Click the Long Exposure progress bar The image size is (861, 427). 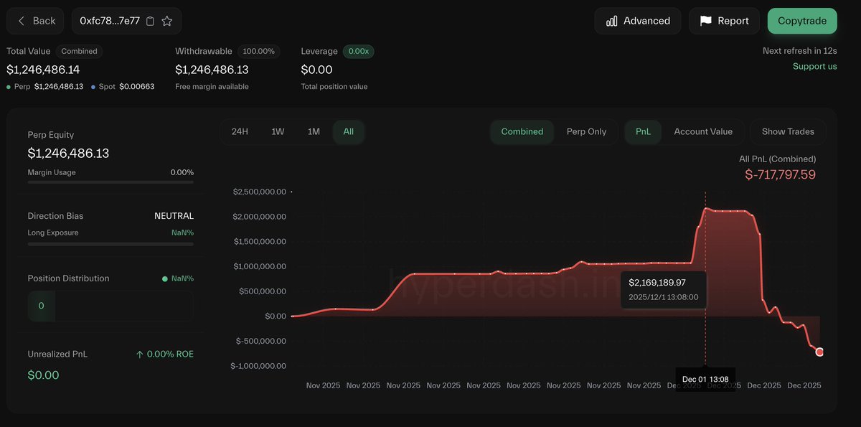pos(110,243)
